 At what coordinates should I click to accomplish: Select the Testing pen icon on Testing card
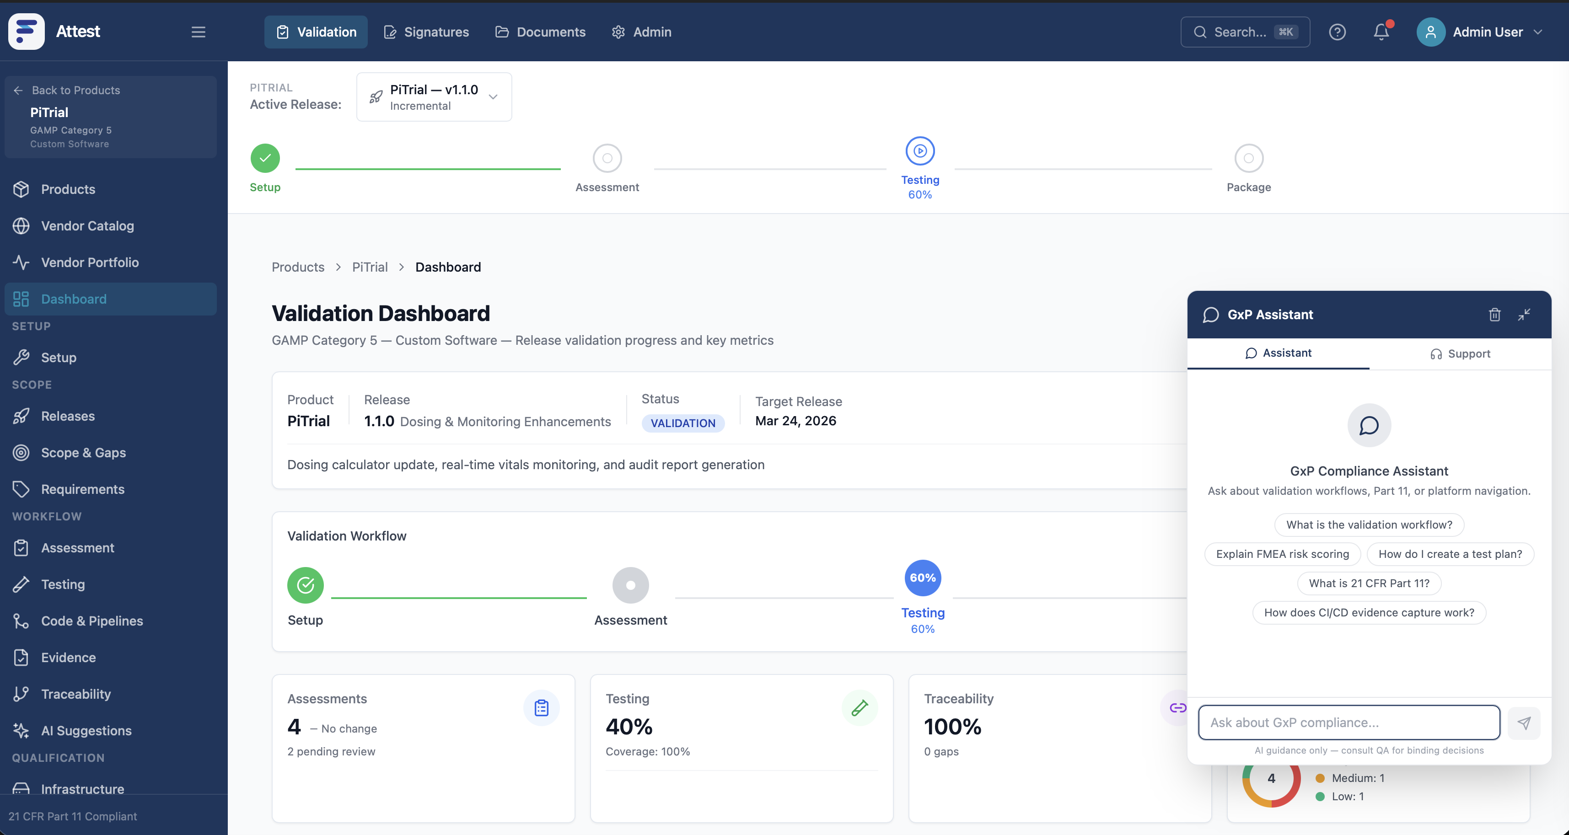click(x=860, y=708)
